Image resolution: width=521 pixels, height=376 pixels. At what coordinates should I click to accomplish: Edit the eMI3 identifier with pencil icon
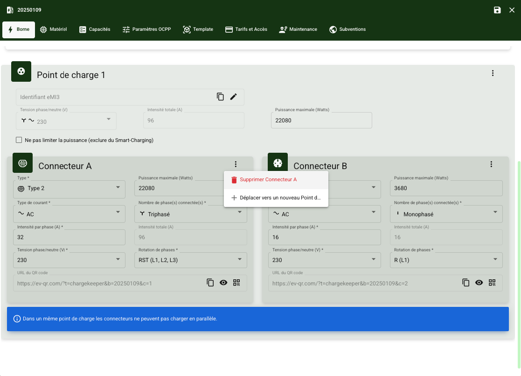coord(234,97)
